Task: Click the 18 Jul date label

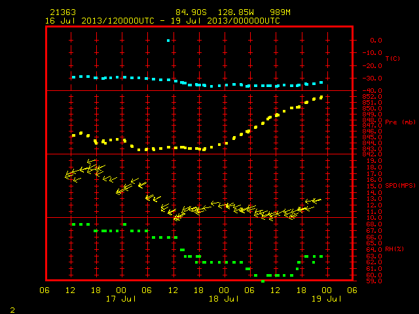Action: 224,299
